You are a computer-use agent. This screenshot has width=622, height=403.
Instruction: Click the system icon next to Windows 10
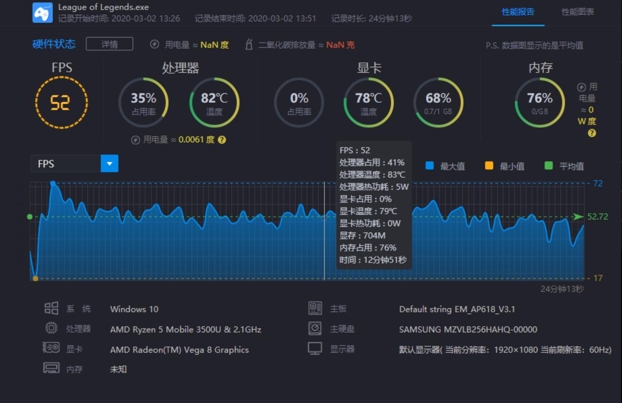[x=51, y=308]
